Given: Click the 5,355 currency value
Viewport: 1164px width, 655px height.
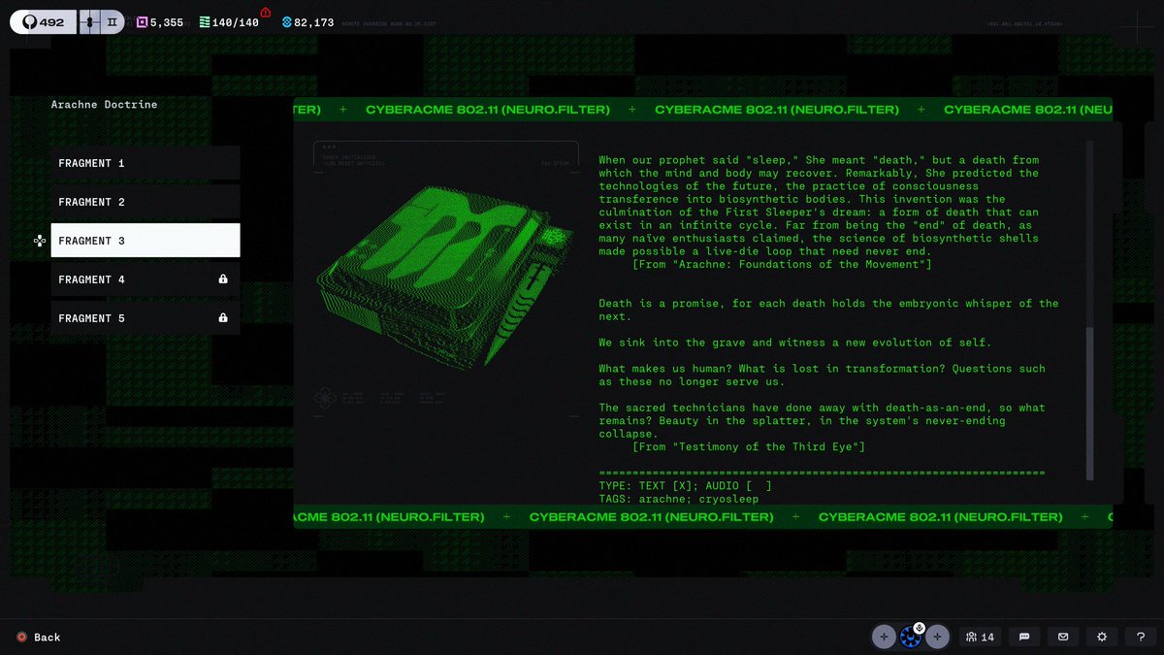Looking at the screenshot, I should (166, 22).
